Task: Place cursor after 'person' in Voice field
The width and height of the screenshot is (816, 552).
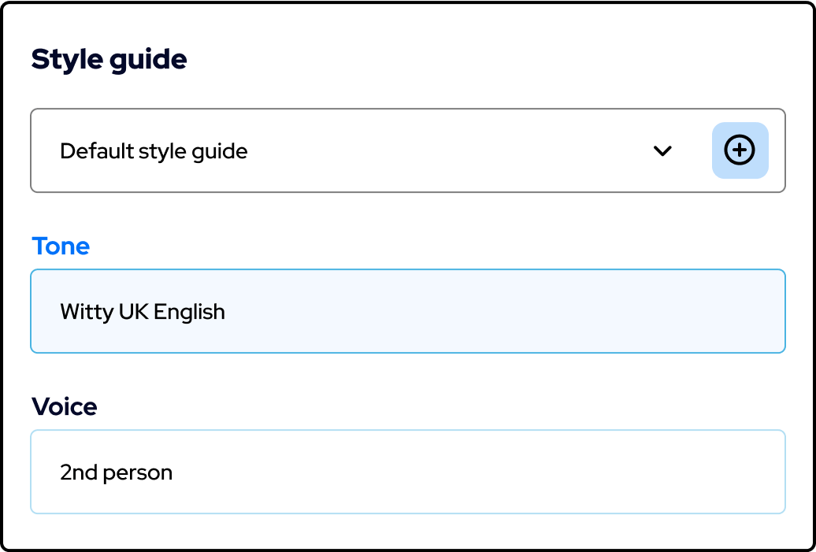Action: point(173,473)
